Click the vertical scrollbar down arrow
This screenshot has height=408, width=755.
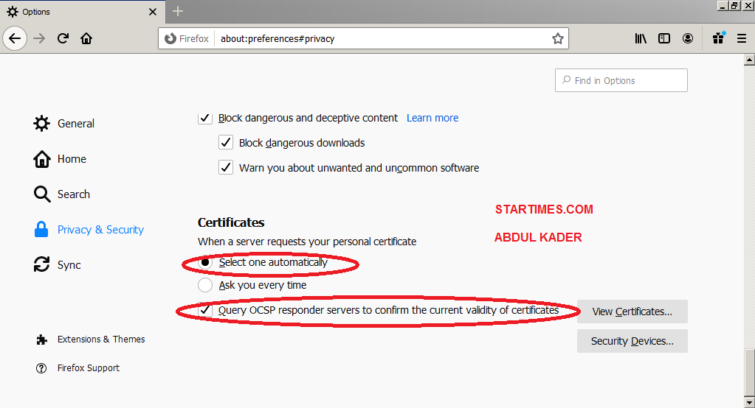[x=749, y=401]
